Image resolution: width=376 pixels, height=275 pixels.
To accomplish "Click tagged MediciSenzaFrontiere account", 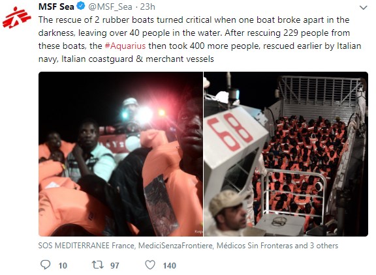I will 176,246.
